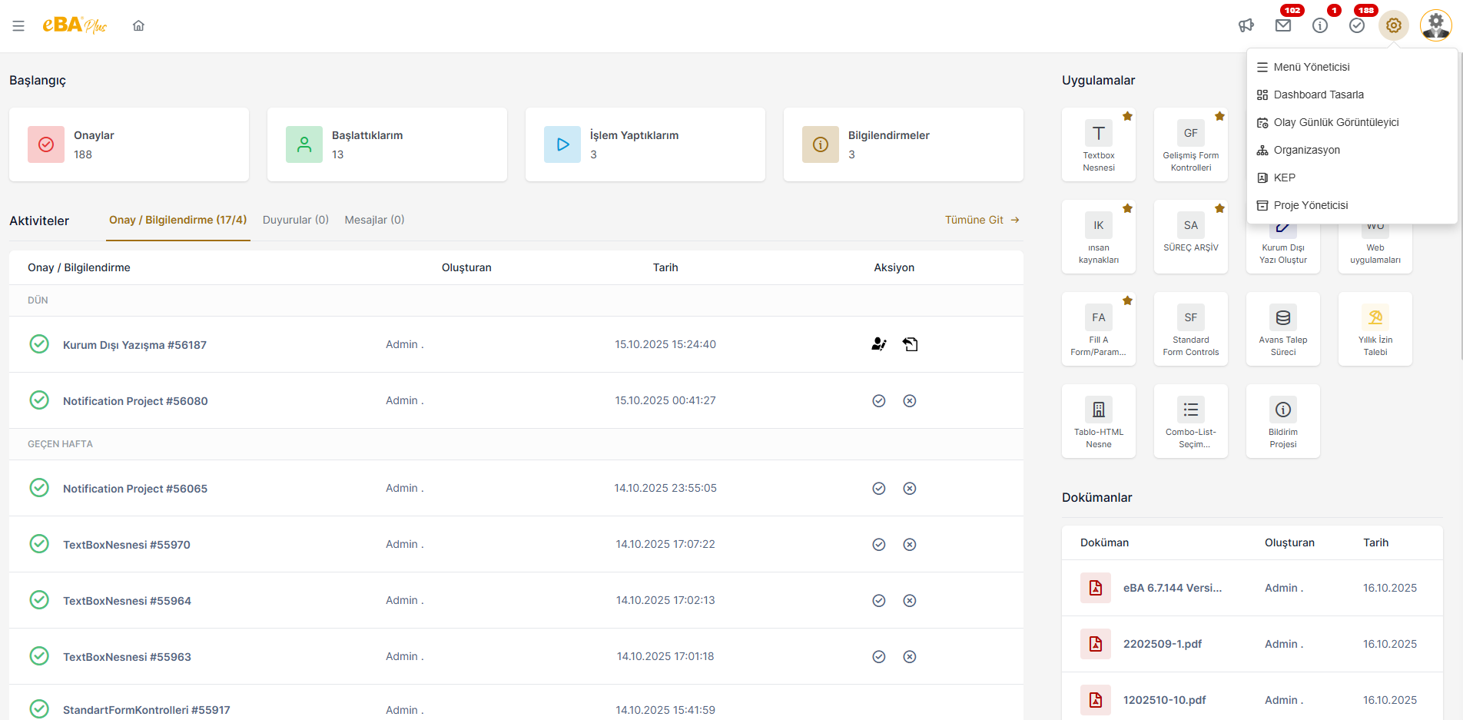Open the messages envelope icon
Image resolution: width=1463 pixels, height=720 pixels.
click(x=1283, y=26)
